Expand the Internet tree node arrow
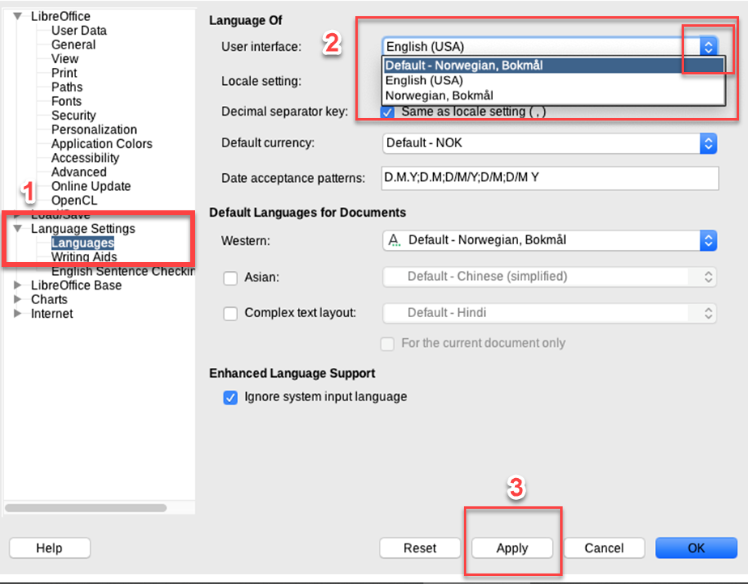748x584 pixels. point(17,314)
